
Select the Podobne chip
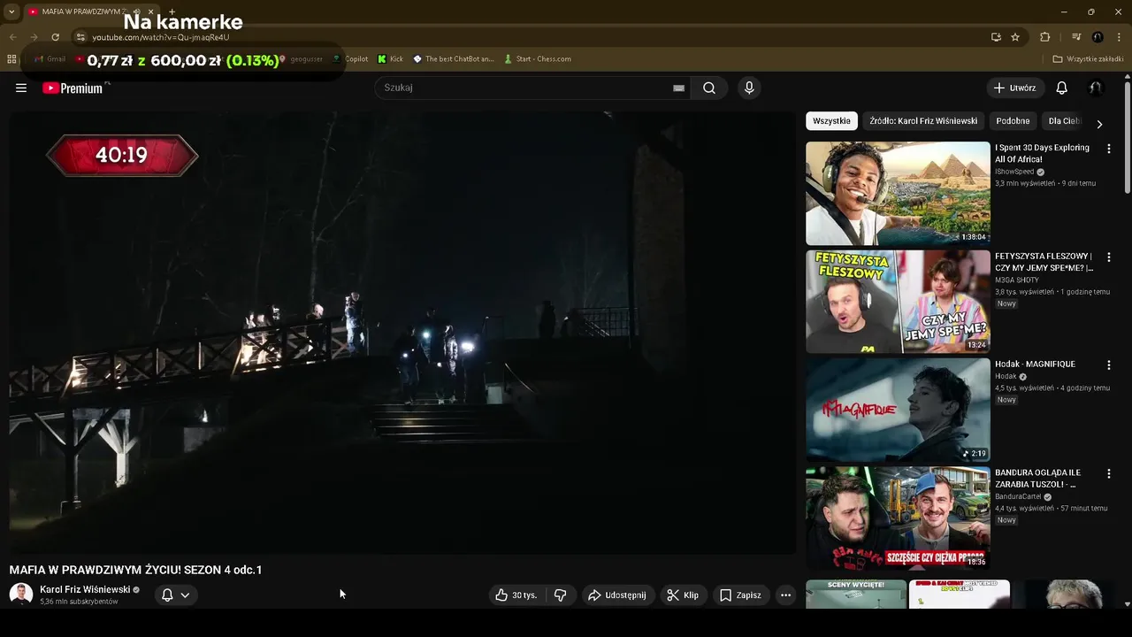point(1013,121)
